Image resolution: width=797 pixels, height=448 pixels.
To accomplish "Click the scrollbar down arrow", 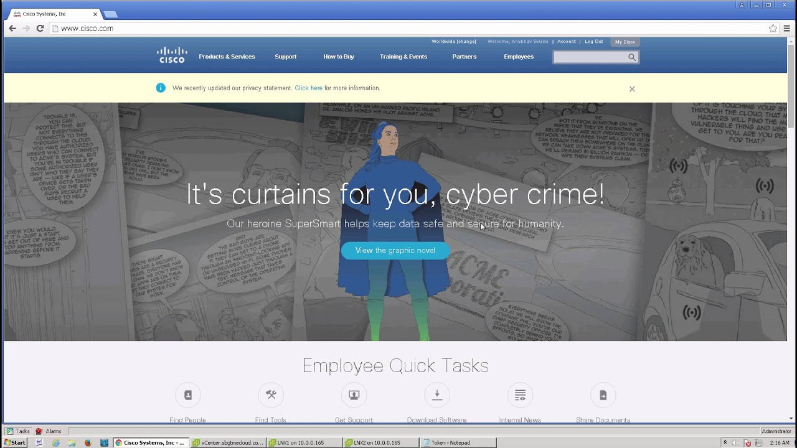I will pos(791,419).
